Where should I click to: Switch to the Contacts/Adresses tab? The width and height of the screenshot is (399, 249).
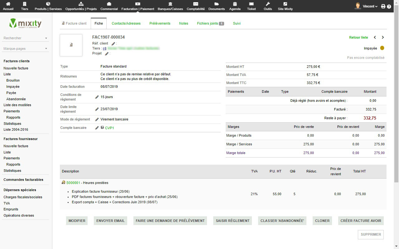point(126,23)
